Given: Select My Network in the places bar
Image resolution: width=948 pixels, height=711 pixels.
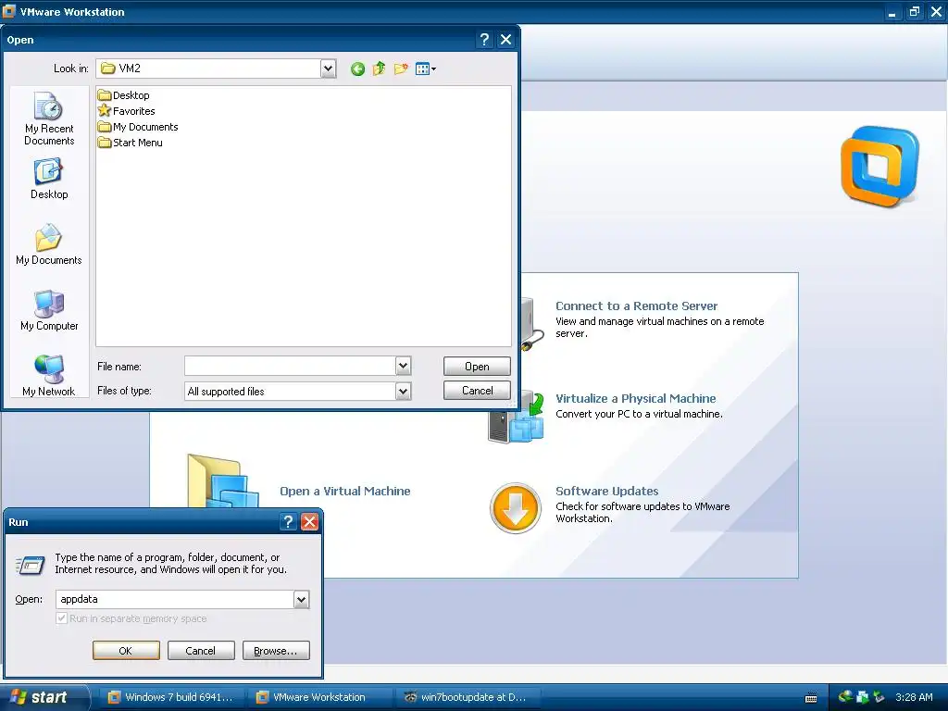Looking at the screenshot, I should [x=49, y=376].
